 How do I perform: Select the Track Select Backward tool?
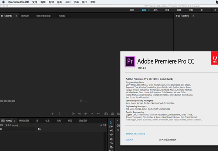click(x=111, y=131)
